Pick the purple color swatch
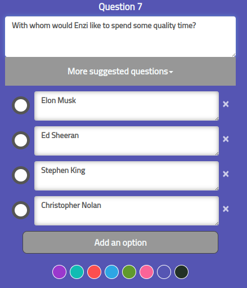 [59, 272]
